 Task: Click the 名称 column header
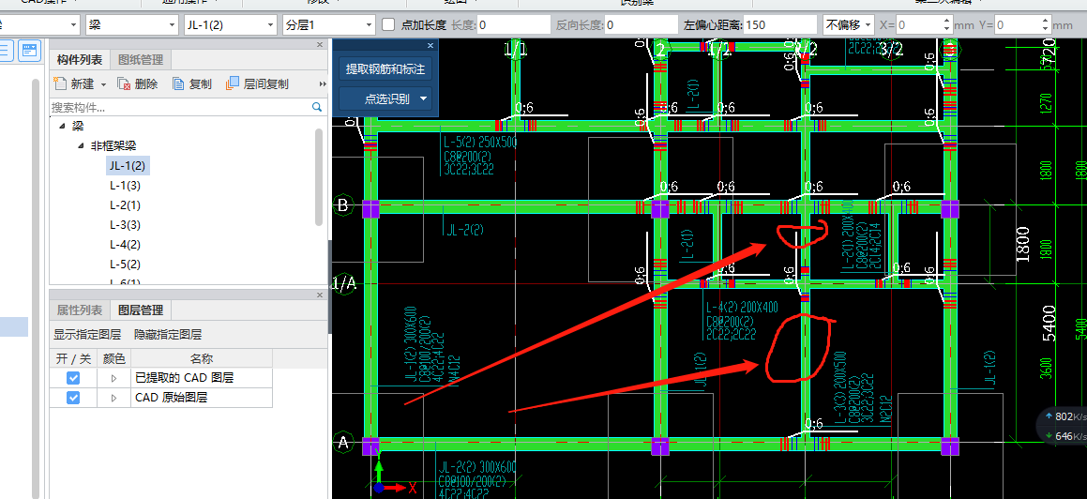pos(201,358)
